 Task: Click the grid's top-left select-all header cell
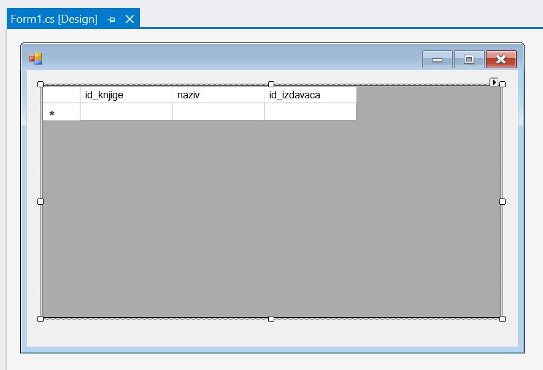pyautogui.click(x=61, y=95)
